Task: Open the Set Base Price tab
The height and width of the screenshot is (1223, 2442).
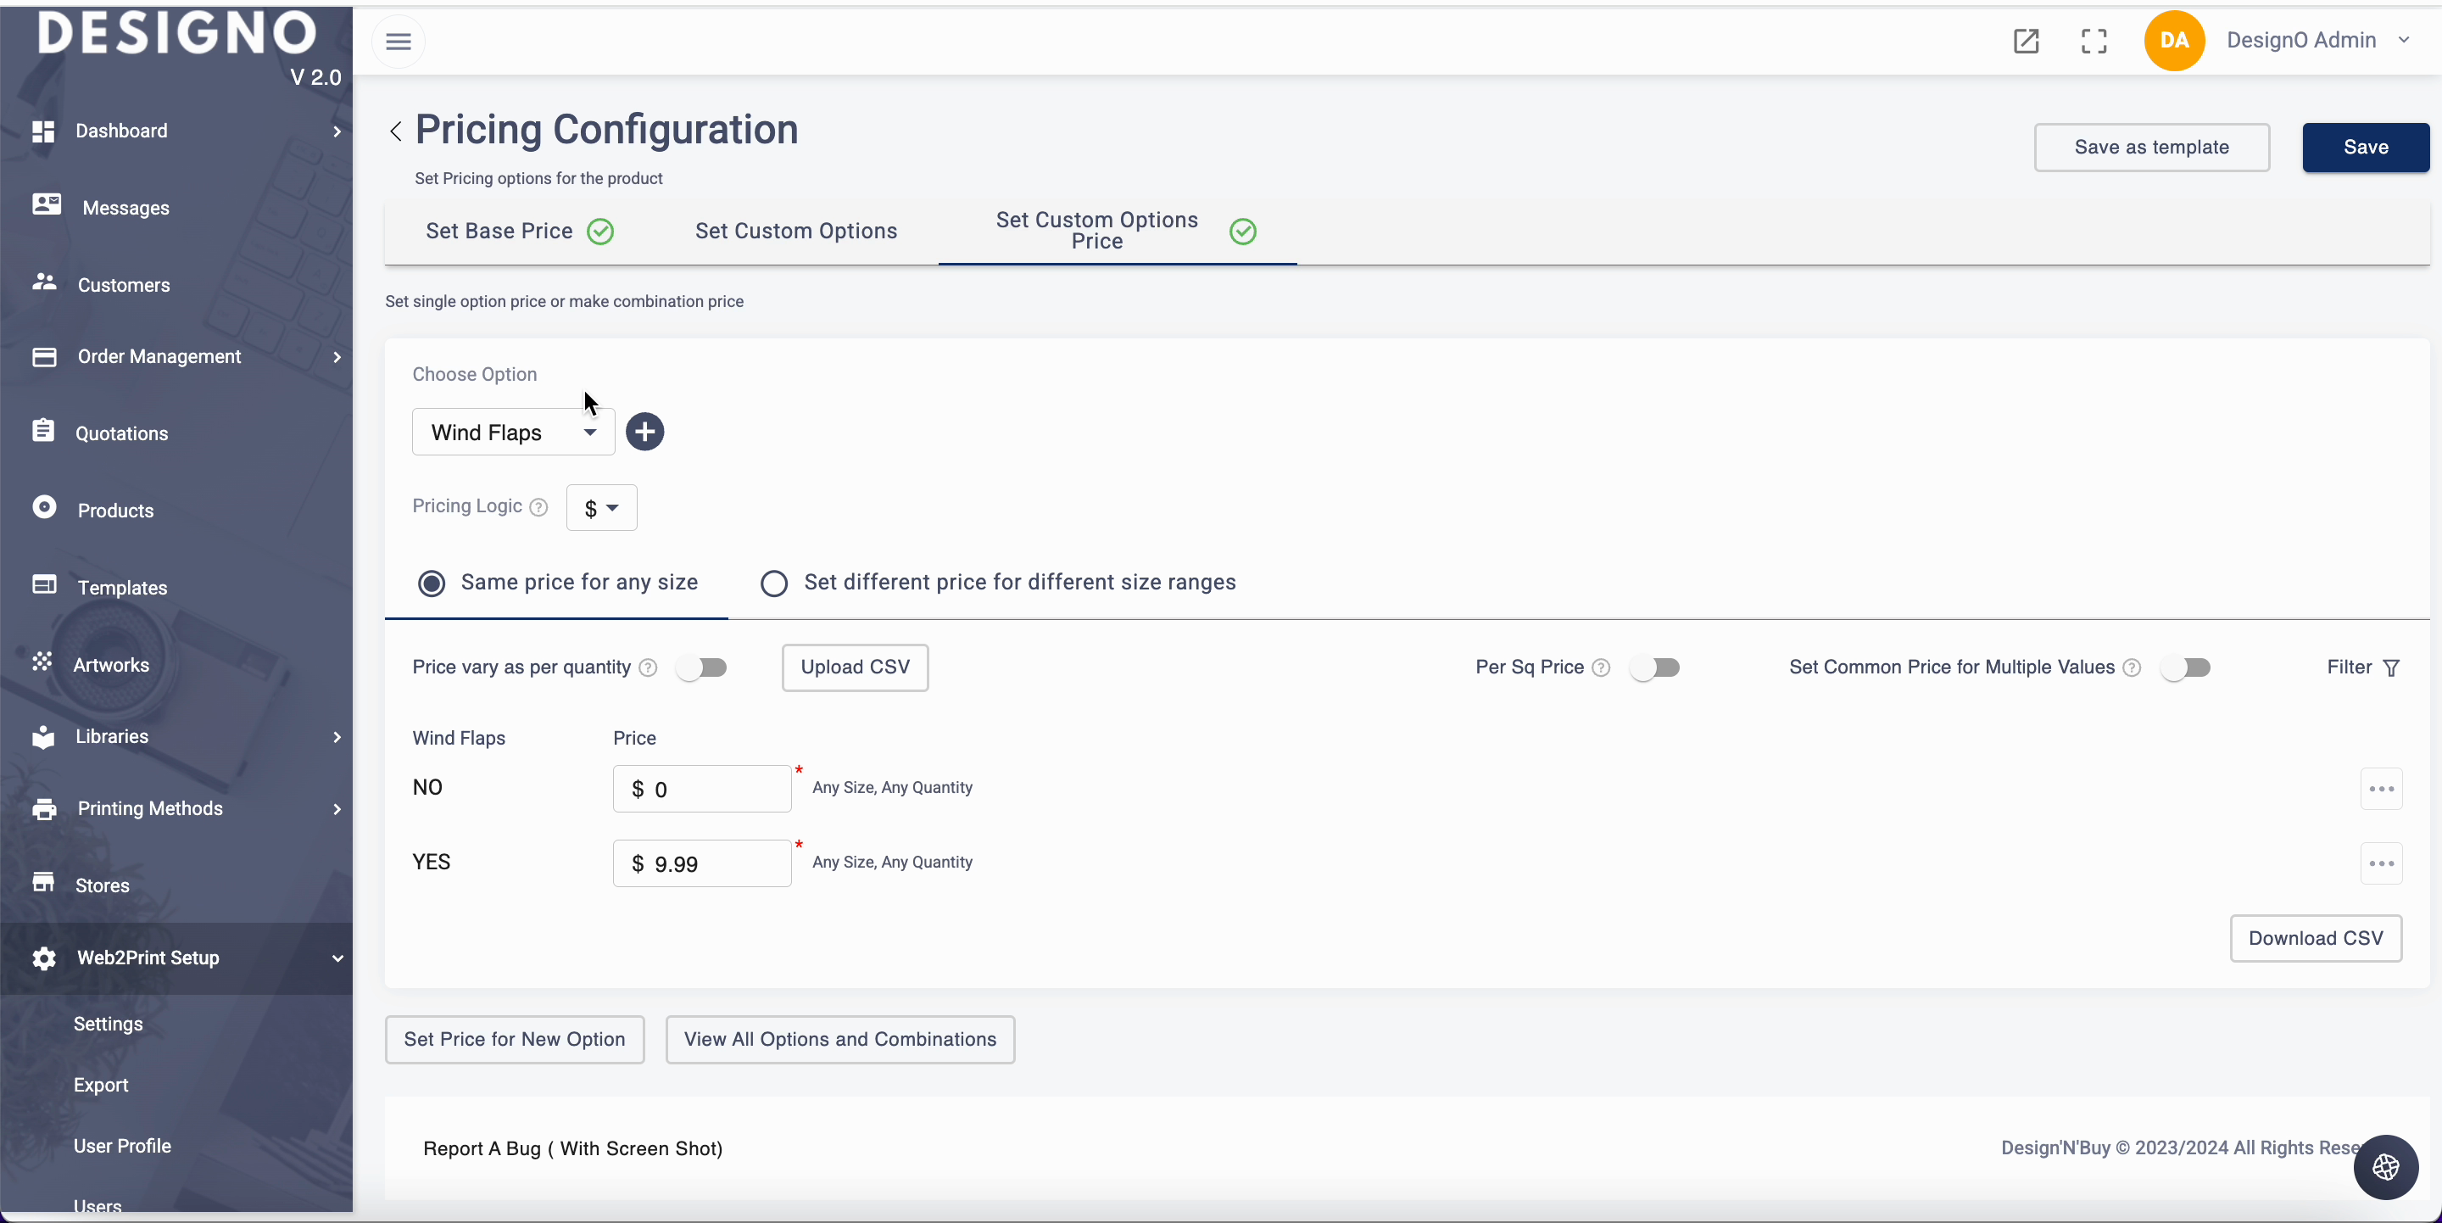Action: (499, 232)
